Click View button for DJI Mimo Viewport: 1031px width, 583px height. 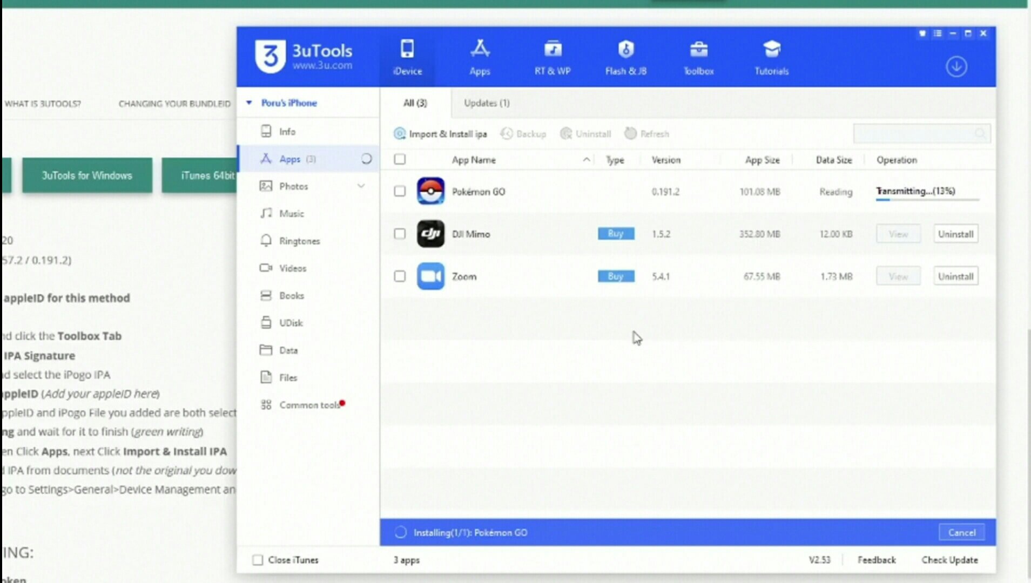pyautogui.click(x=898, y=234)
